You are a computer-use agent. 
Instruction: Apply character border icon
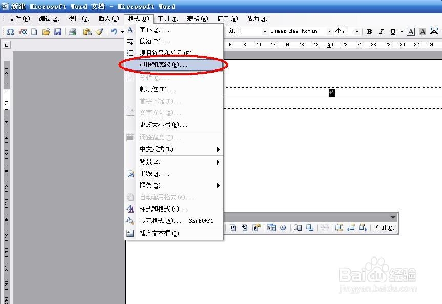point(411,32)
